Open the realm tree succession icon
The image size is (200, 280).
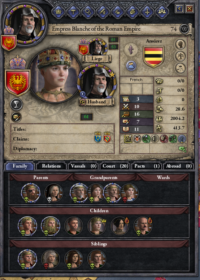pyautogui.click(x=180, y=68)
